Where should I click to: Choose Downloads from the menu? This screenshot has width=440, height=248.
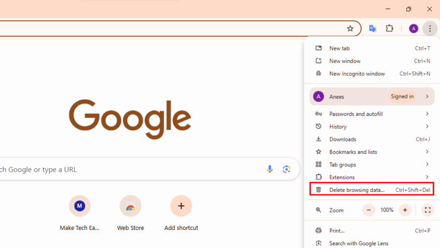pos(343,139)
